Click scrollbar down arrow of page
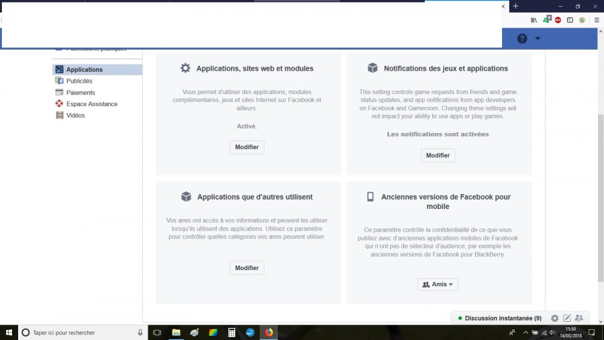The height and width of the screenshot is (340, 604). coord(601,321)
